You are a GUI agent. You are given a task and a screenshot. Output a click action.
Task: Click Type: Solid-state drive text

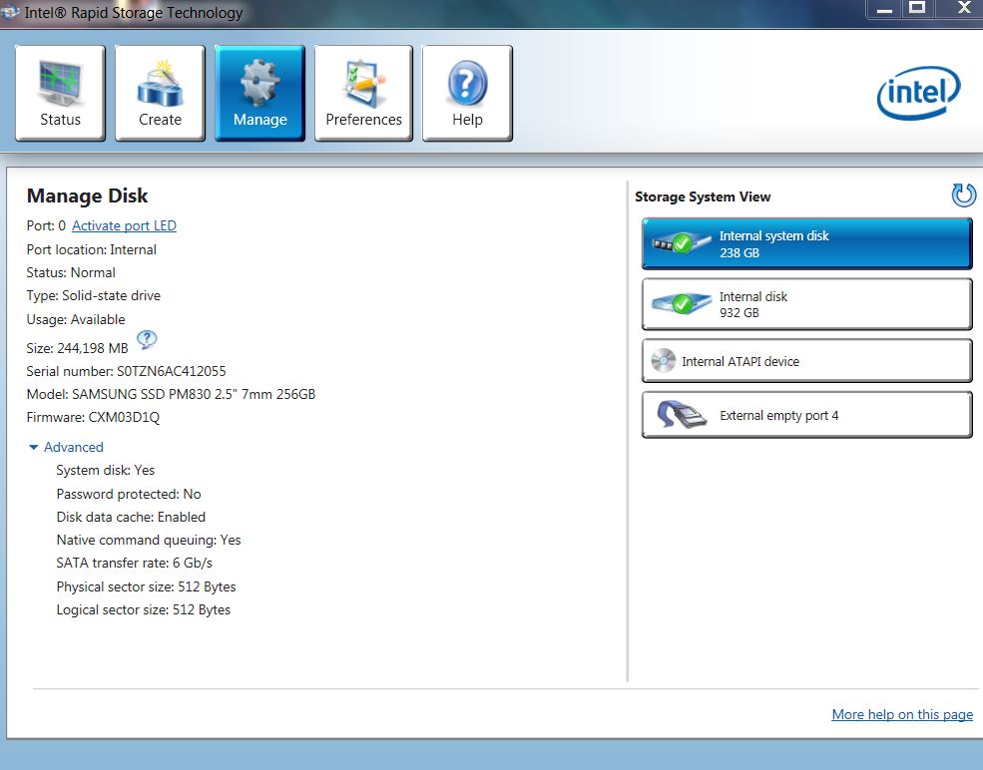pyautogui.click(x=94, y=295)
